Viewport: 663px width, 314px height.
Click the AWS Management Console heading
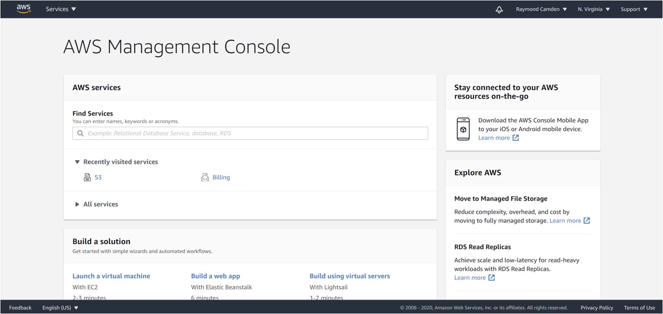click(177, 47)
